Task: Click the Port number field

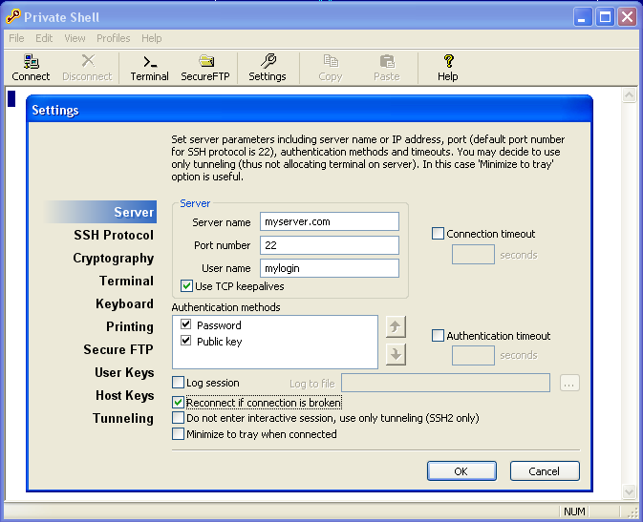Action: click(330, 245)
